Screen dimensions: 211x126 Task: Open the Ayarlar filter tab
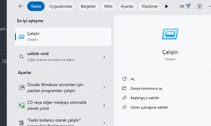click(x=127, y=6)
